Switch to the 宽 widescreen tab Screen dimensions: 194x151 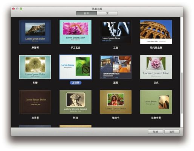coord(107,13)
